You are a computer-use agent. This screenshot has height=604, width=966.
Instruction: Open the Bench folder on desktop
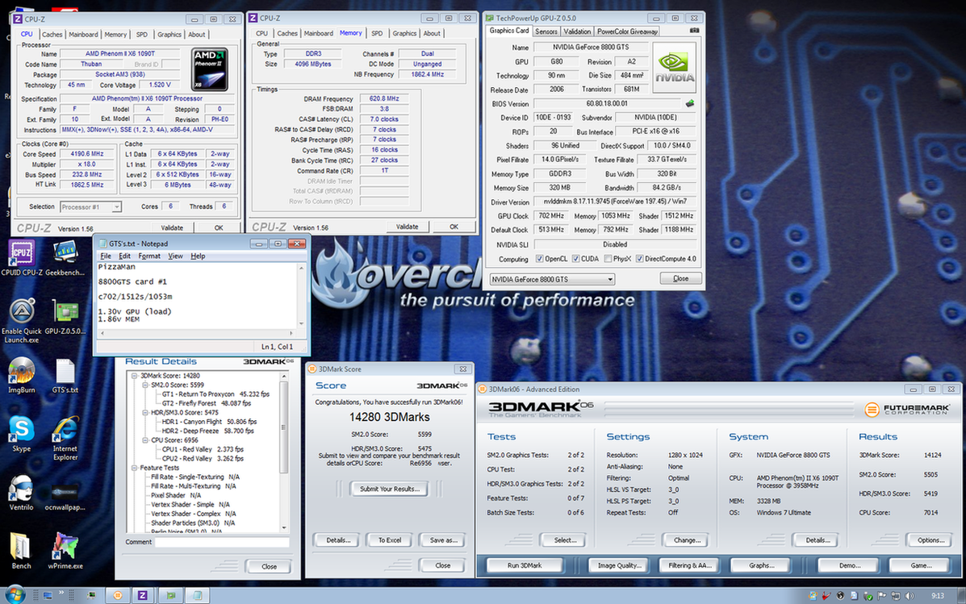pos(22,551)
